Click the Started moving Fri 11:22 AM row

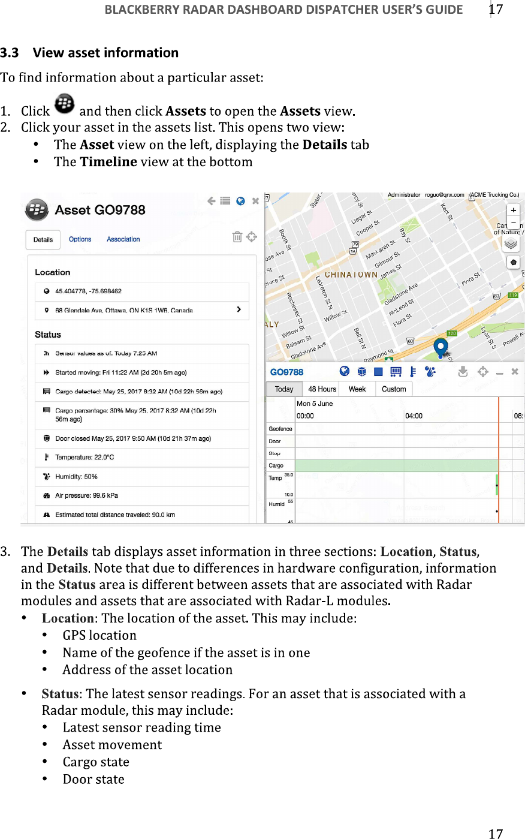142,372
